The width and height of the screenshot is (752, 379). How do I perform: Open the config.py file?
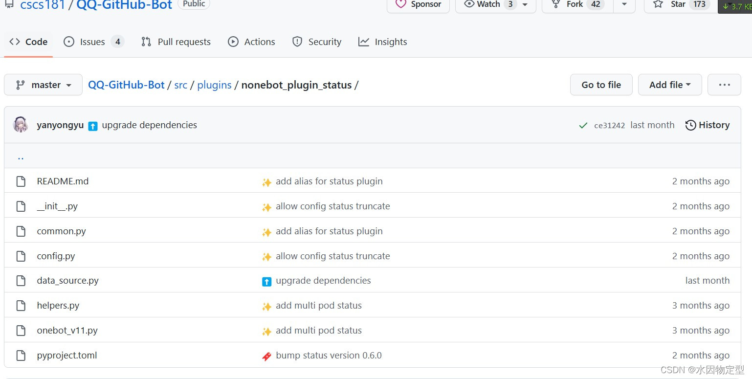(x=56, y=256)
